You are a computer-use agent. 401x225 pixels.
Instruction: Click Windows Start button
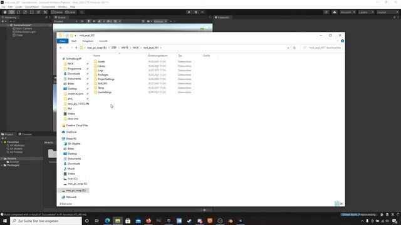coord(5,221)
